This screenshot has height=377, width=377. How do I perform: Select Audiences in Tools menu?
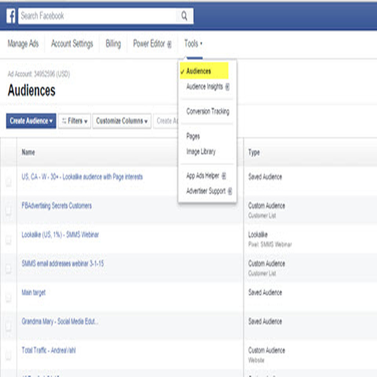(204, 71)
